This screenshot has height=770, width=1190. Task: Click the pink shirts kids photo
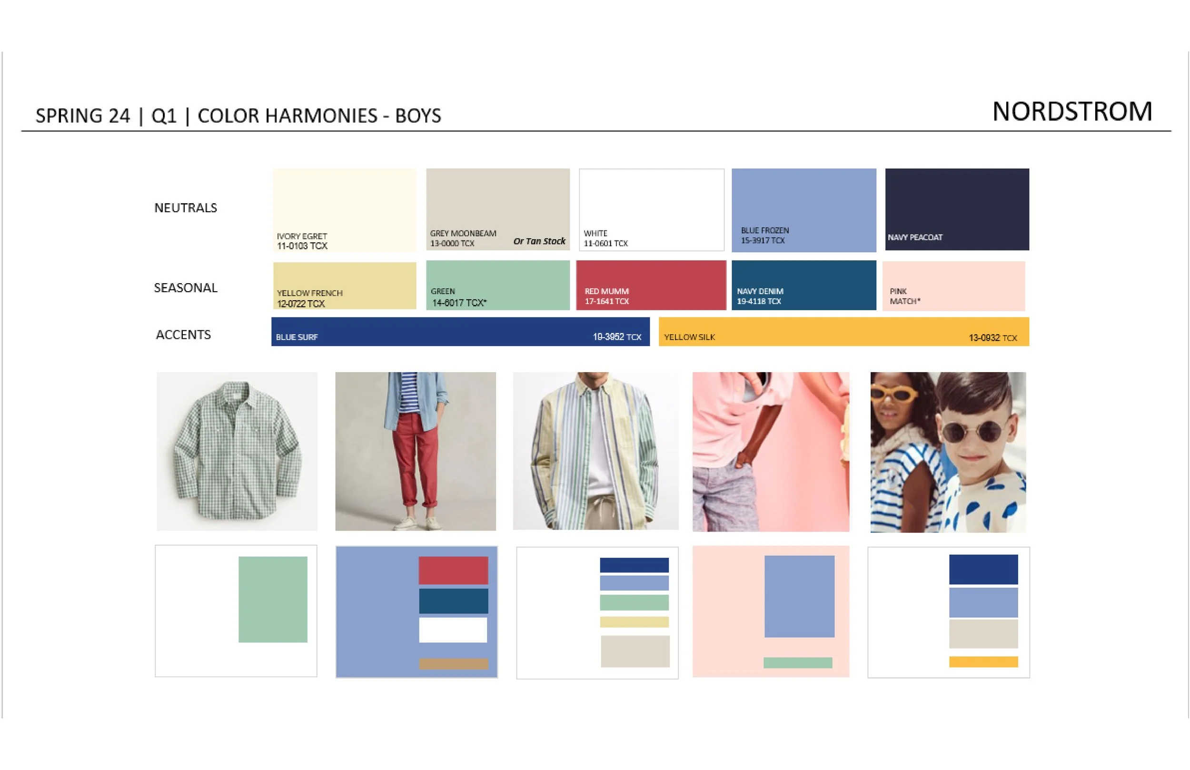coord(770,452)
